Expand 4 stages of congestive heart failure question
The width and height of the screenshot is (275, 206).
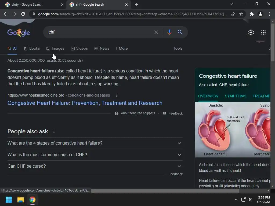click(x=95, y=143)
